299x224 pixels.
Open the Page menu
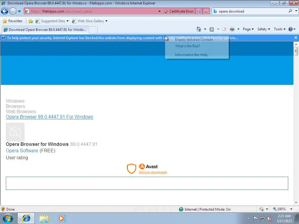pos(248,29)
